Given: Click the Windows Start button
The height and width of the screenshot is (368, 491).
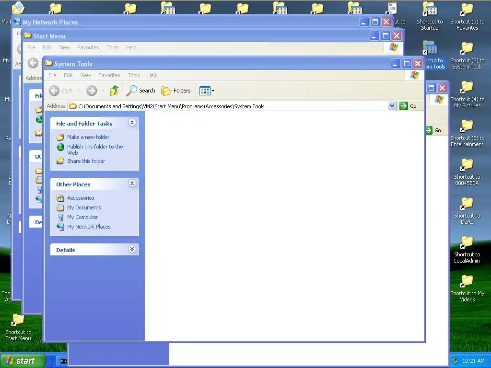Looking at the screenshot, I should click(x=22, y=361).
